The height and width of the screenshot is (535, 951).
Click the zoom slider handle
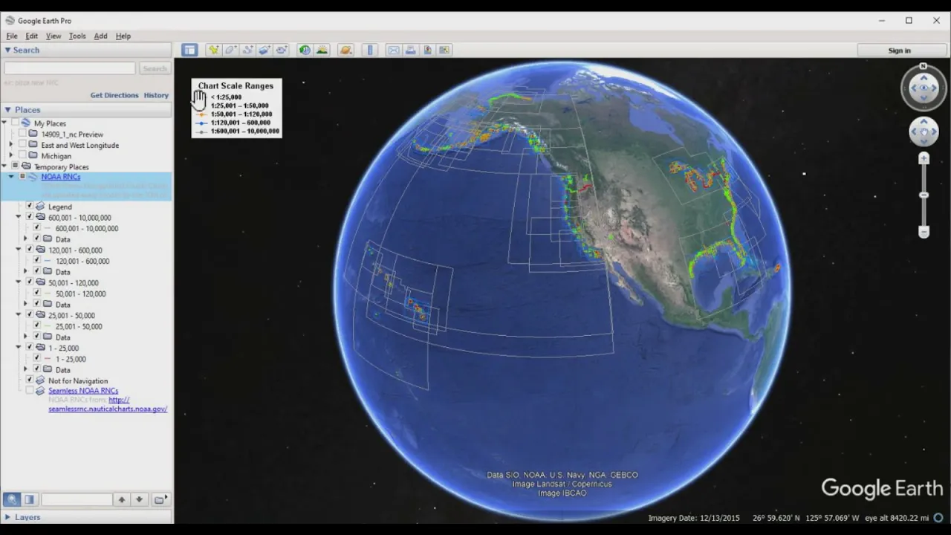pyautogui.click(x=924, y=195)
